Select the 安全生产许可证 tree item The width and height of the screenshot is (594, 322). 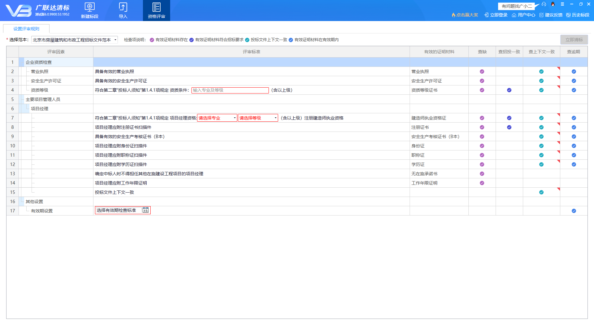[46, 81]
